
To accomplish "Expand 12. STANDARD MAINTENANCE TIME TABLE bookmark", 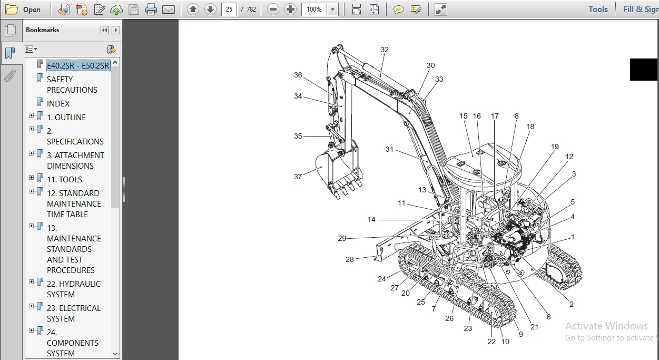I will pyautogui.click(x=31, y=191).
